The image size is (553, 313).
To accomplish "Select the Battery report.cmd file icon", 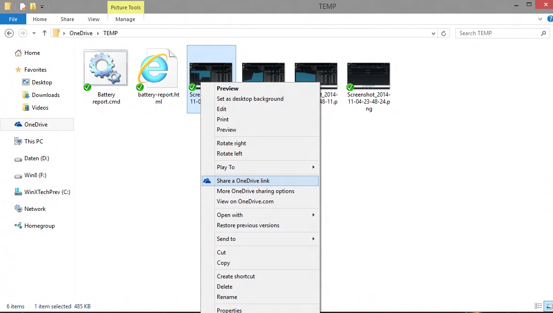I will point(106,67).
